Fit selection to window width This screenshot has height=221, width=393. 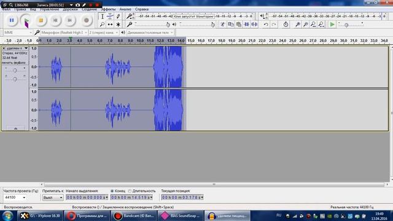tap(313, 25)
